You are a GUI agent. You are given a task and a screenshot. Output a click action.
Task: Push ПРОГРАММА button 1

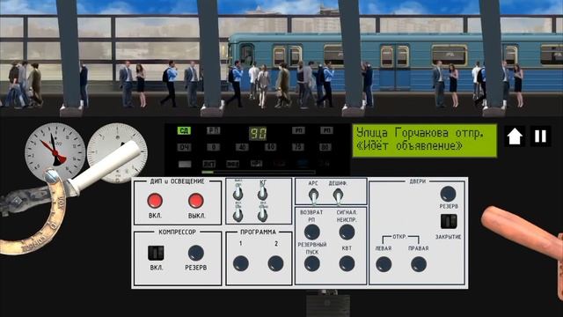coord(241,263)
